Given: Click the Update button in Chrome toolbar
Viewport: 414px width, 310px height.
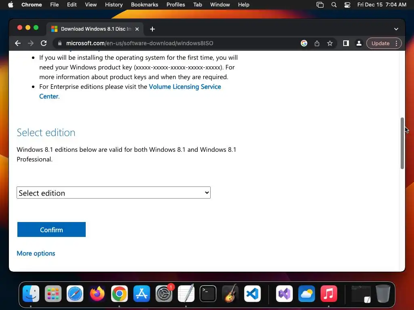Looking at the screenshot, I should pyautogui.click(x=380, y=43).
